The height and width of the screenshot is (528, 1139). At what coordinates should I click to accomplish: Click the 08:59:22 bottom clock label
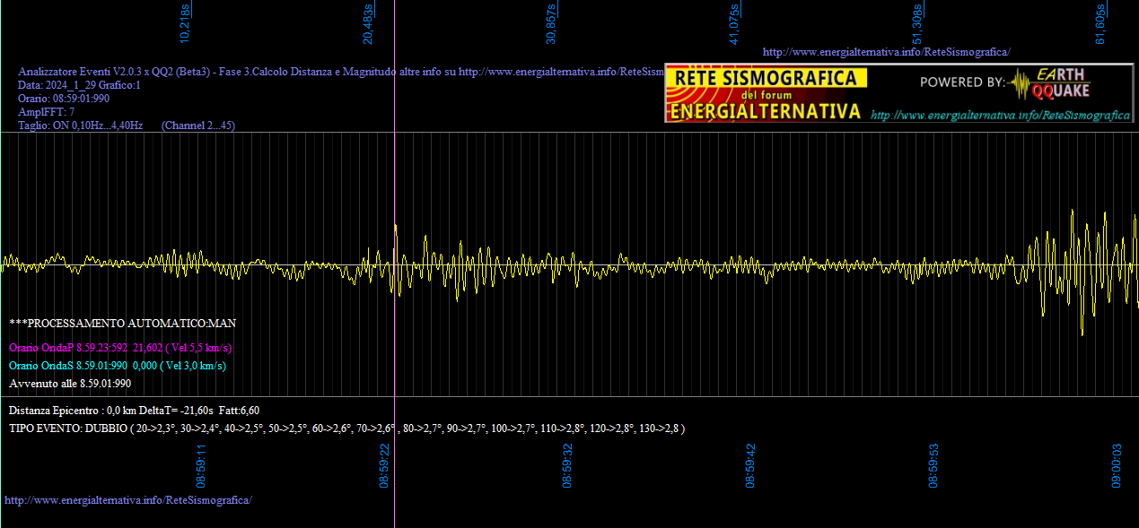click(x=384, y=466)
